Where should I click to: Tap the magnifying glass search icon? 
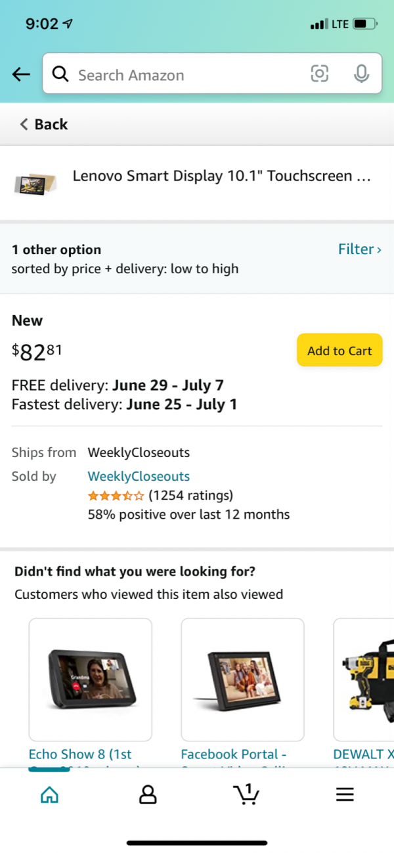coord(60,74)
